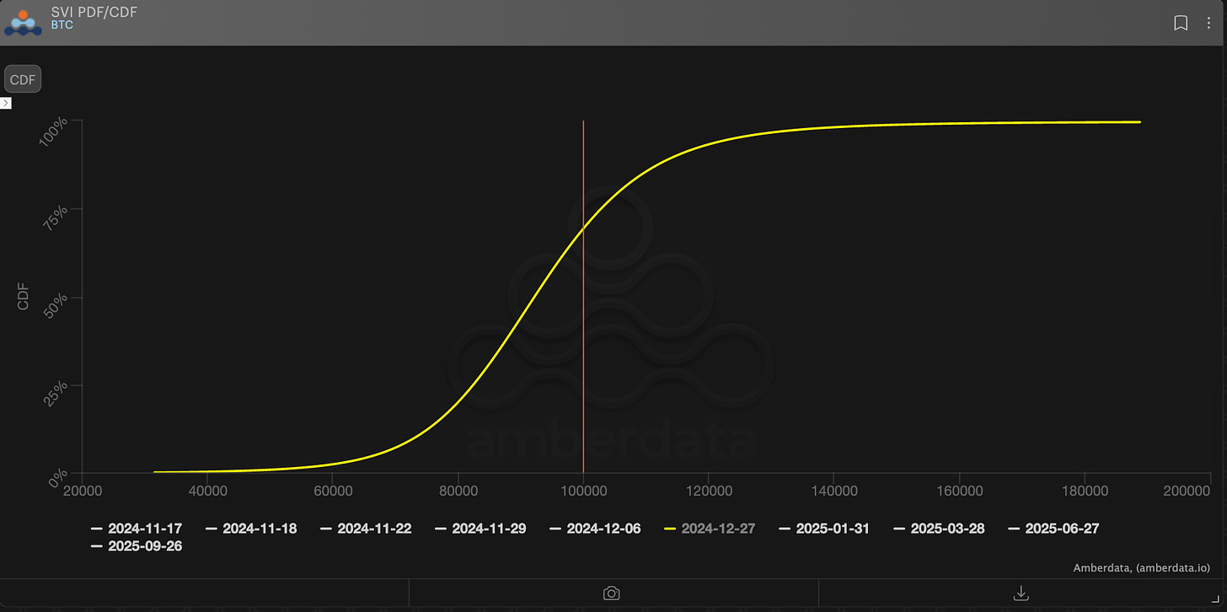Toggle the 2025-09-26 expiry series
Viewport: 1227px width, 612px height.
pyautogui.click(x=137, y=546)
